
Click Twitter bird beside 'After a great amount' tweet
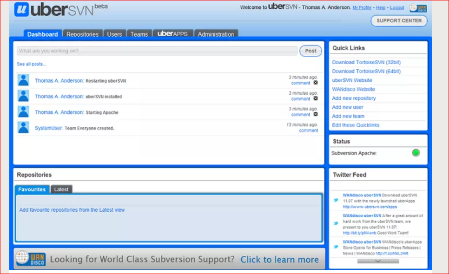pos(336,223)
